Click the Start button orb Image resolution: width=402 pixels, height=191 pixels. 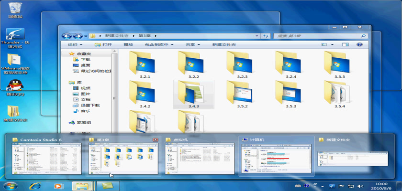(x=11, y=185)
